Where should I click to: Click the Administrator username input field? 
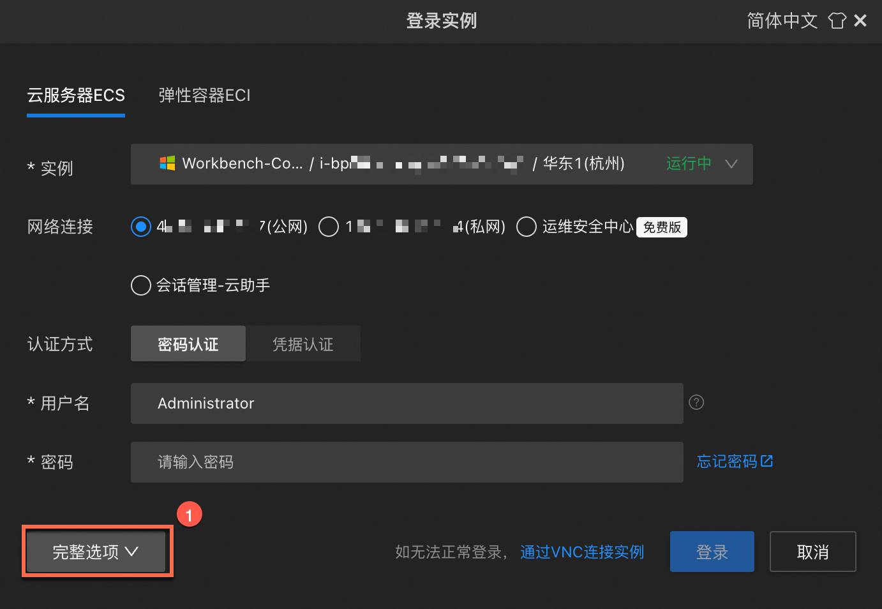pyautogui.click(x=407, y=403)
